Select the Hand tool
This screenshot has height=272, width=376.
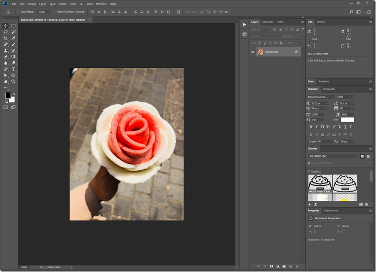pyautogui.click(x=6, y=81)
